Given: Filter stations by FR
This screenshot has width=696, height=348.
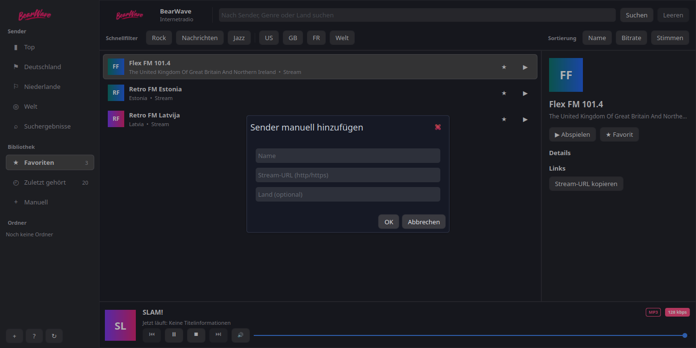Looking at the screenshot, I should pyautogui.click(x=316, y=38).
